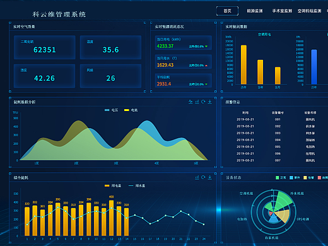Image resolution: width=328 pixels, height=246 pixels.
Task: Click the yellow wedge near UPS电源 label
Action: (283, 216)
